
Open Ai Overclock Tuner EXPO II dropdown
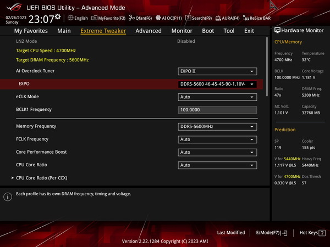217,71
